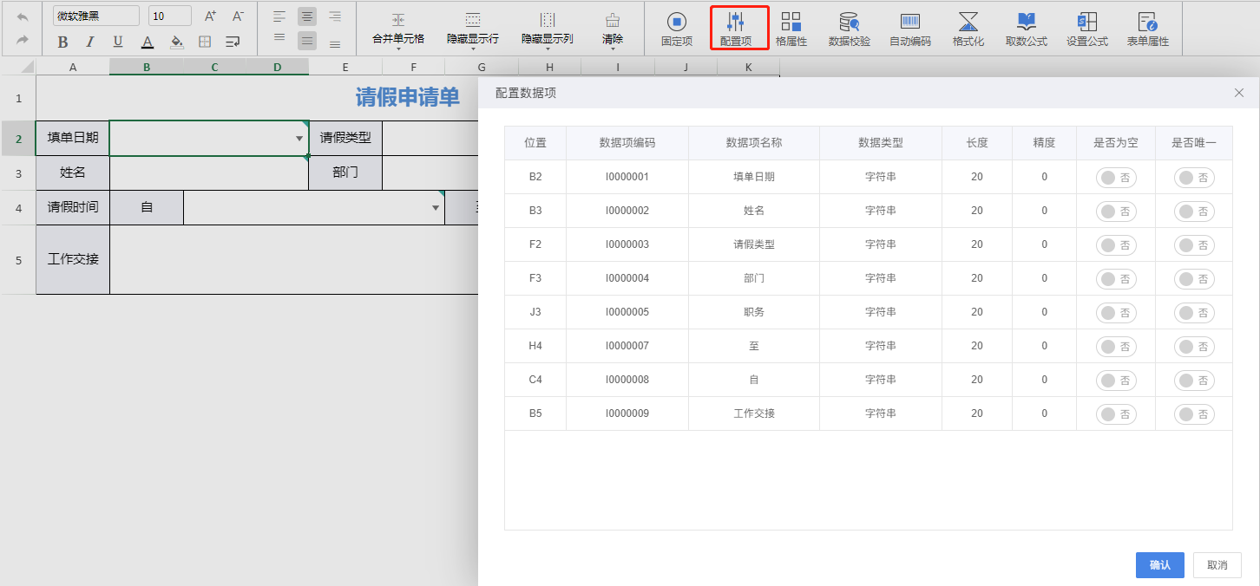Align text to the top
This screenshot has height=586, width=1260.
[279, 40]
